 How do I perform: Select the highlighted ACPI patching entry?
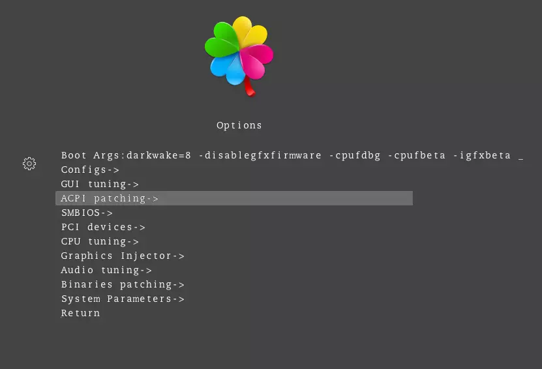(x=110, y=199)
